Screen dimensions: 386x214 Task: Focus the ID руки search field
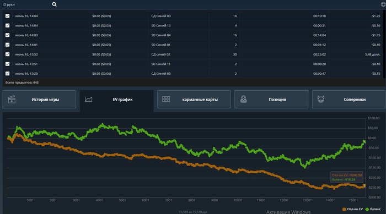26,4
